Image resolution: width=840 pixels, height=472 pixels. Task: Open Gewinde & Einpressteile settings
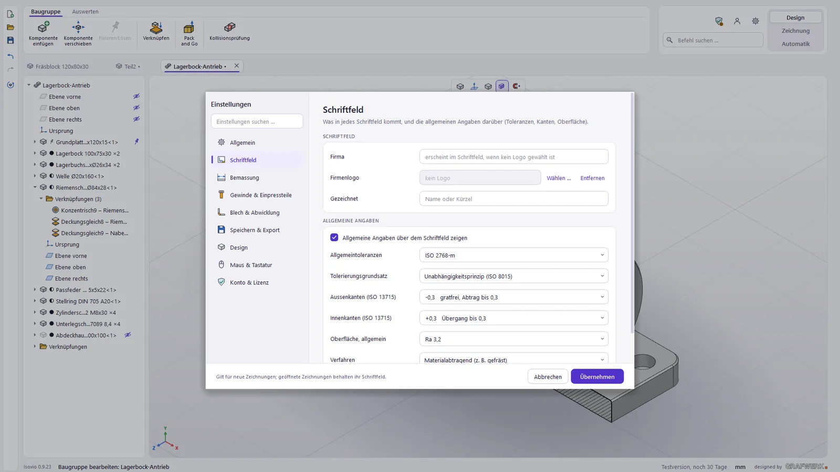pos(257,195)
